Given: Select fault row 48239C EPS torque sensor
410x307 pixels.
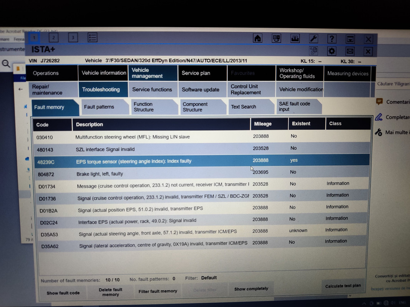Looking at the screenshot, I should (202, 161).
